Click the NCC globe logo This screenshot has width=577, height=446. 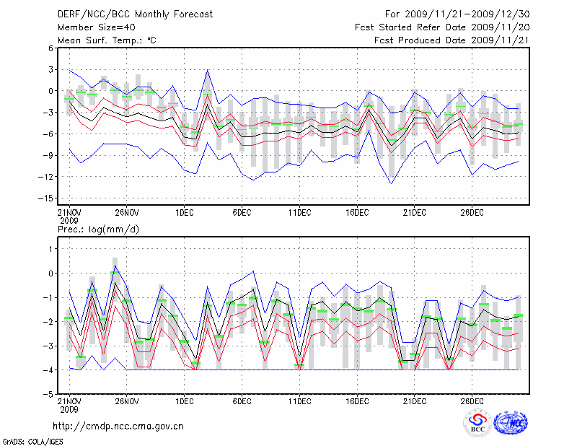[510, 423]
